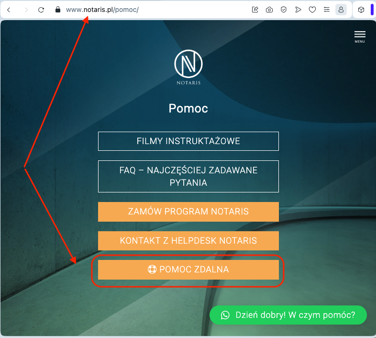376x338 pixels.
Task: Click the cube extensions icon
Action: point(361,10)
